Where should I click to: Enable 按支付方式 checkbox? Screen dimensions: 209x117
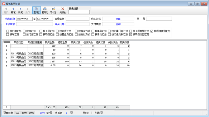coord(76,35)
